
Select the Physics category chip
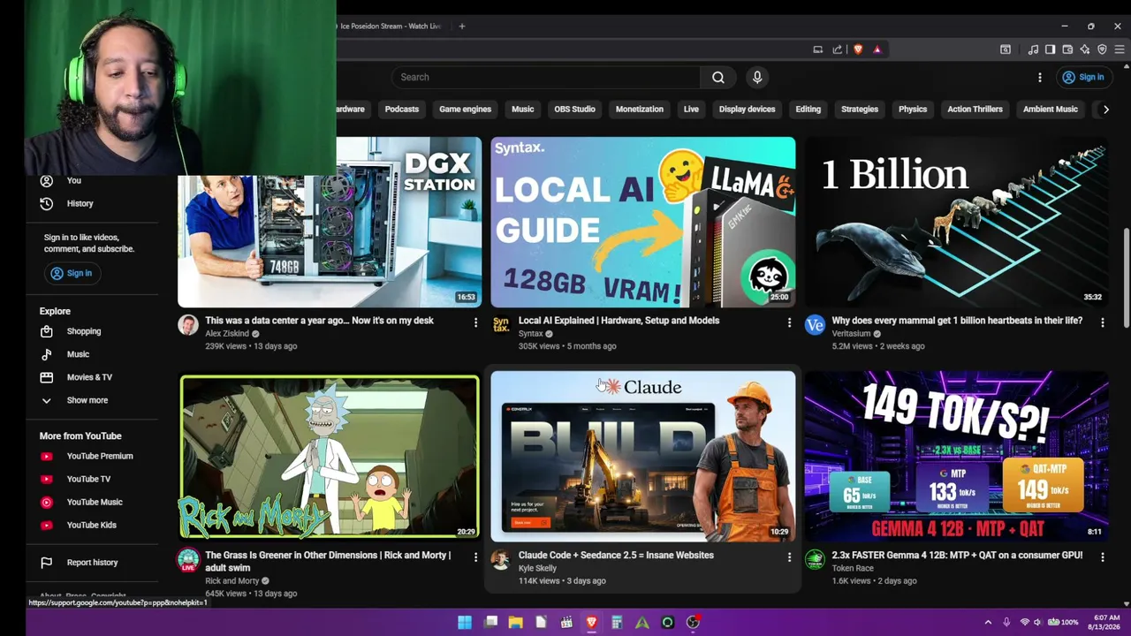(x=913, y=110)
